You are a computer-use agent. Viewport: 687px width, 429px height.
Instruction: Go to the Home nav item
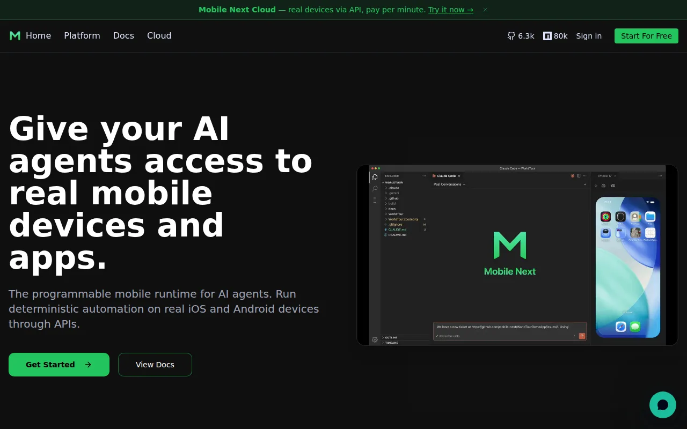pyautogui.click(x=38, y=35)
